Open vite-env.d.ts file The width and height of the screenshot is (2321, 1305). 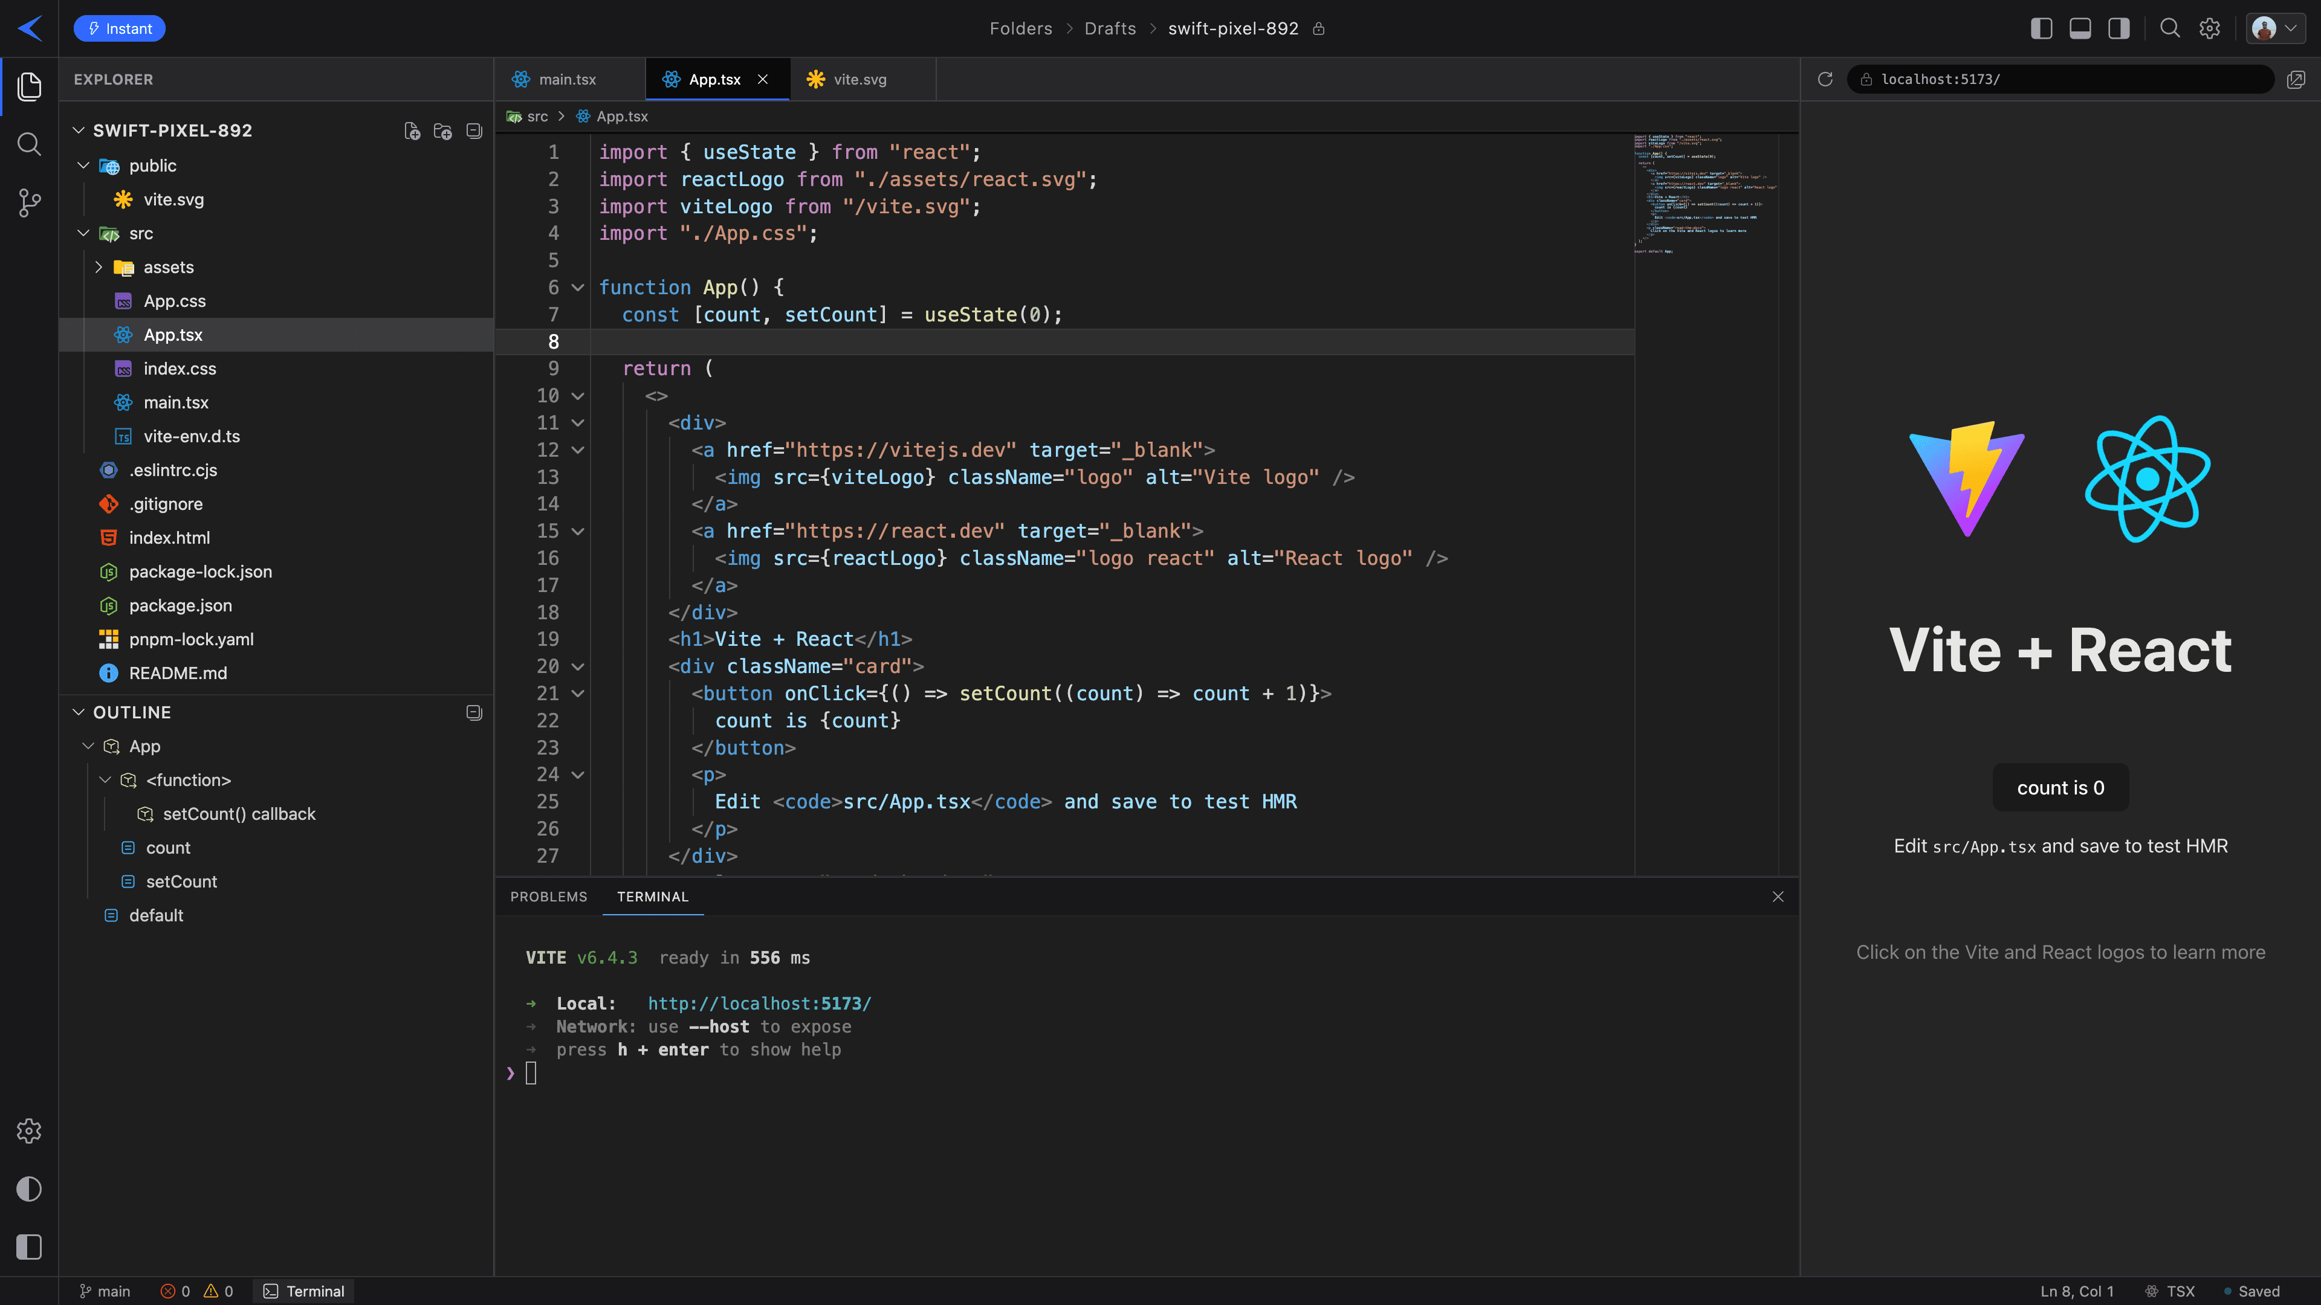[x=276, y=436]
